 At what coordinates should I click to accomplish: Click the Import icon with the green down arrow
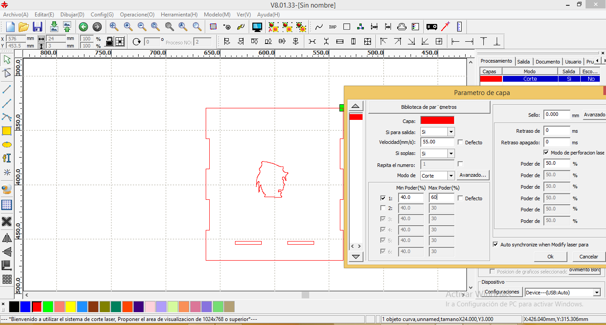(x=54, y=27)
